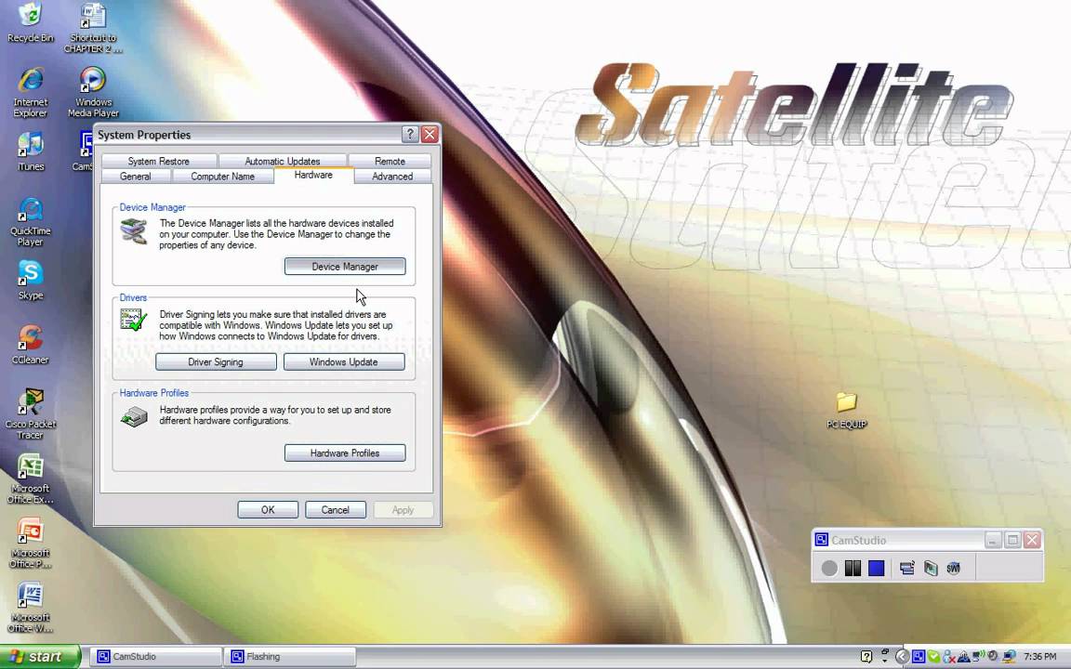Click the CamStudio tray icon
This screenshot has height=669, width=1071.
point(919,656)
